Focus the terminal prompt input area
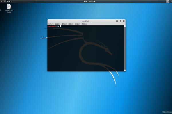The height and width of the screenshot is (114, 172). click(x=86, y=48)
